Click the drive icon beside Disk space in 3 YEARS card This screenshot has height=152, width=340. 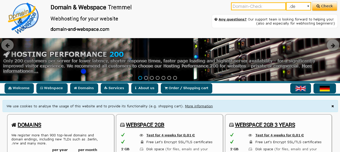[250, 149]
